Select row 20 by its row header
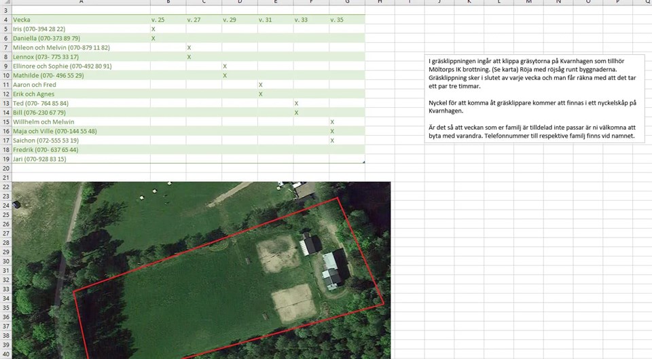 point(5,168)
